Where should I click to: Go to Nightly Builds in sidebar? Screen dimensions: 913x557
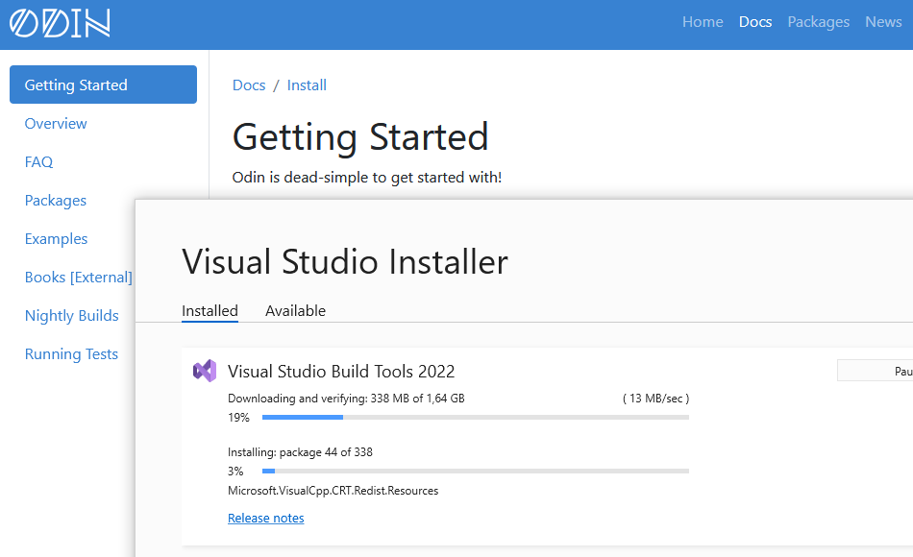[x=71, y=315]
